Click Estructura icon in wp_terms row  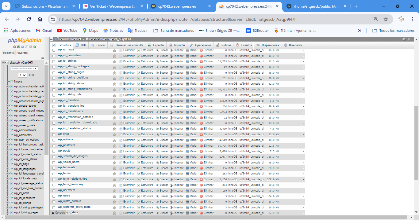coord(138,174)
